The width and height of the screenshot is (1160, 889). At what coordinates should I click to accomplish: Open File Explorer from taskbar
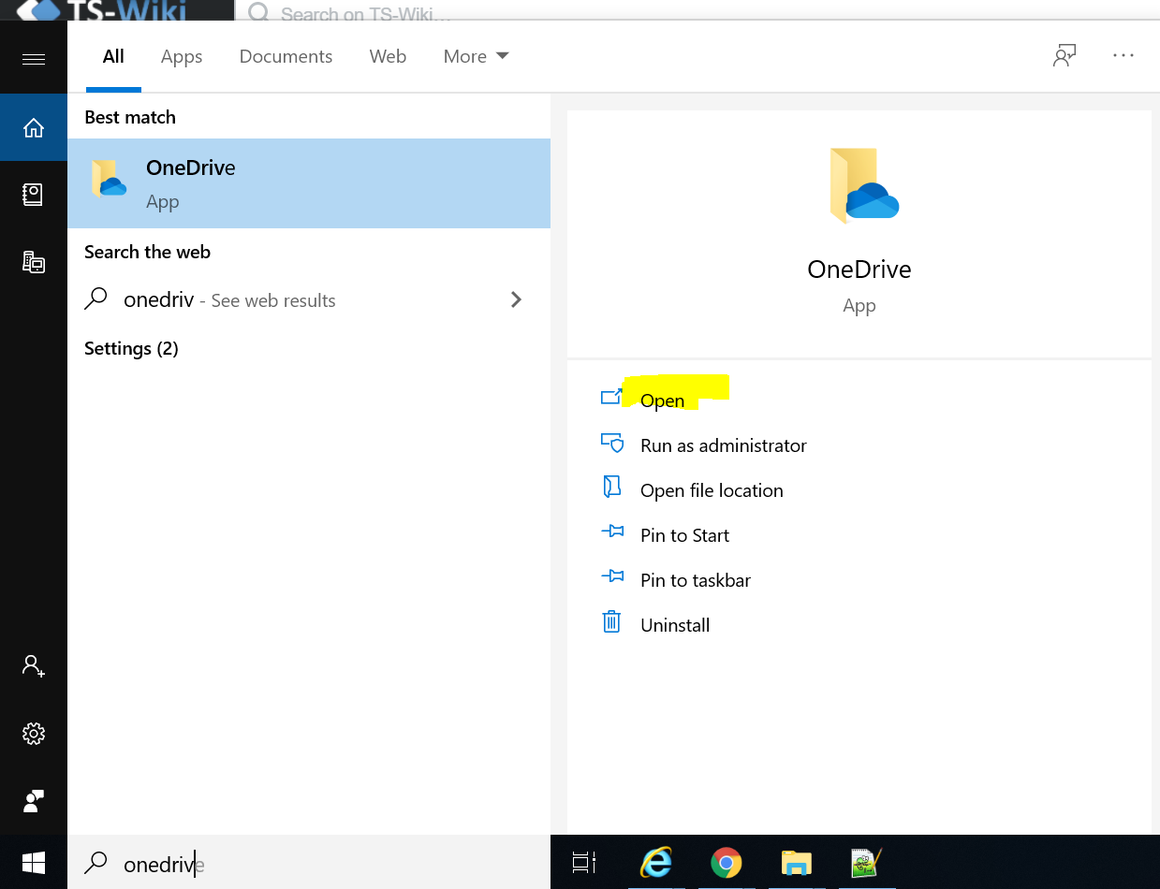pyautogui.click(x=796, y=862)
